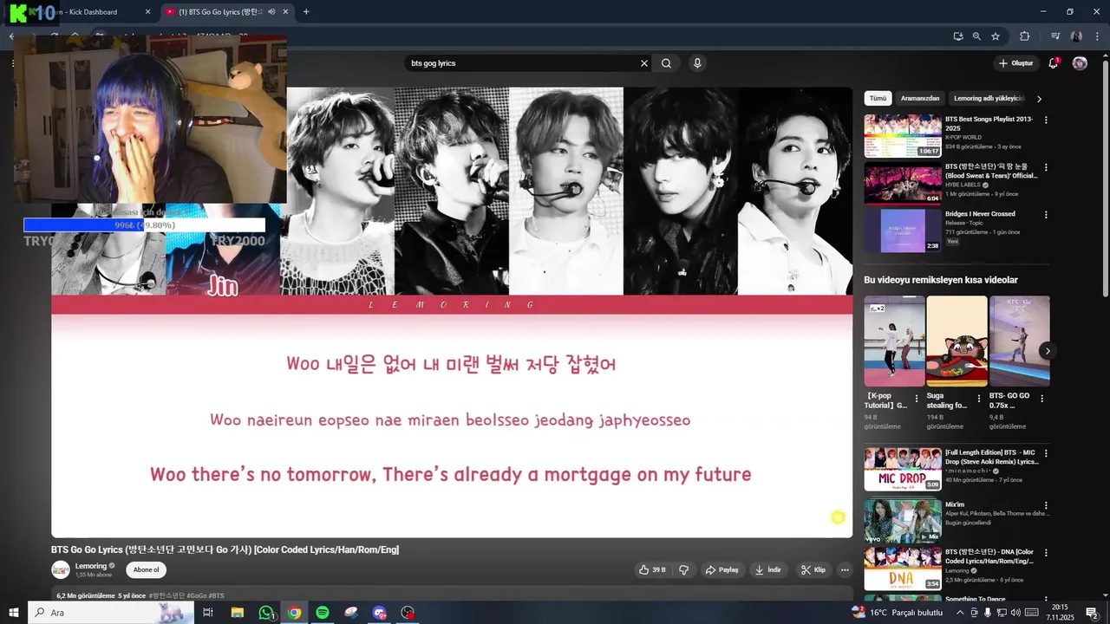The image size is (1110, 624).
Task: Open the Chrome profile avatar
Action: [1076, 36]
